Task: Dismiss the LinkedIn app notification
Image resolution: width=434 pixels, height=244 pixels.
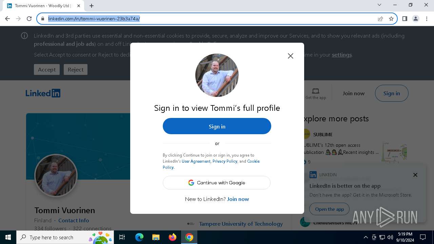Action: coord(415,175)
